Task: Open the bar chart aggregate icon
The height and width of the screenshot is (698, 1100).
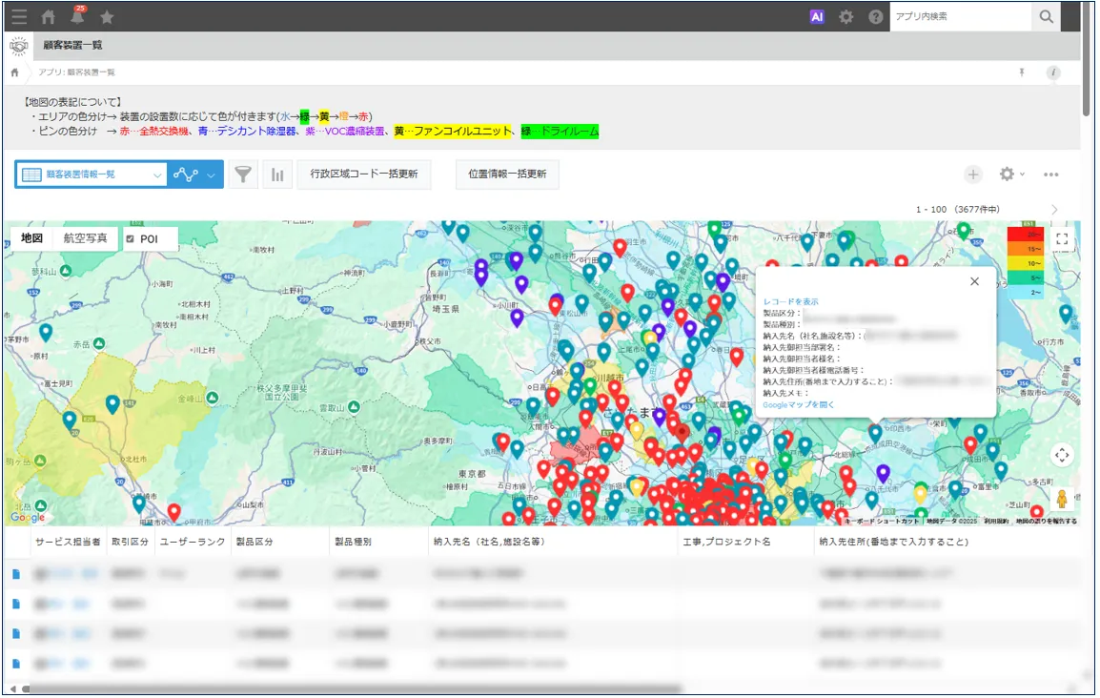Action: 277,174
